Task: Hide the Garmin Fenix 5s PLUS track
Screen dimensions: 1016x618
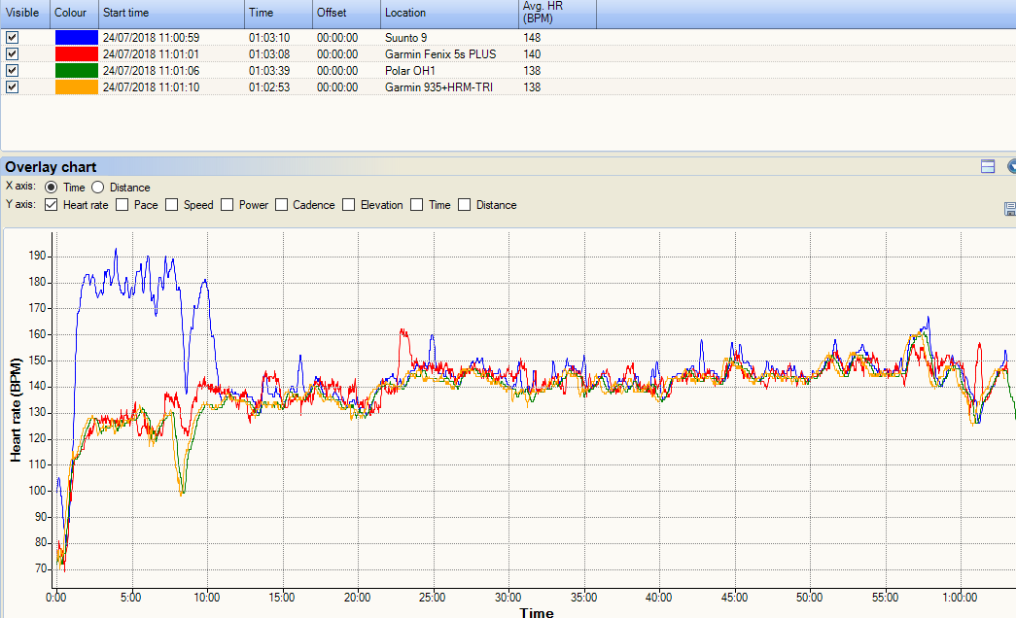Action: pyautogui.click(x=12, y=54)
